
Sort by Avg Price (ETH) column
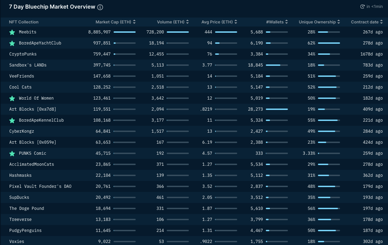219,22
